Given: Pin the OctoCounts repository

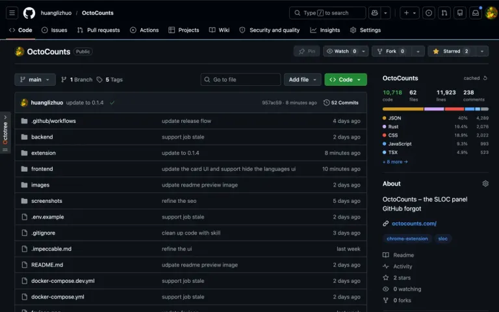Looking at the screenshot, I should pos(307,51).
